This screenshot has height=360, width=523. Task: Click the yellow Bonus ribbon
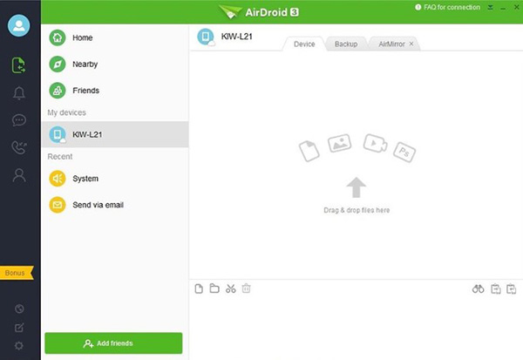(x=17, y=273)
